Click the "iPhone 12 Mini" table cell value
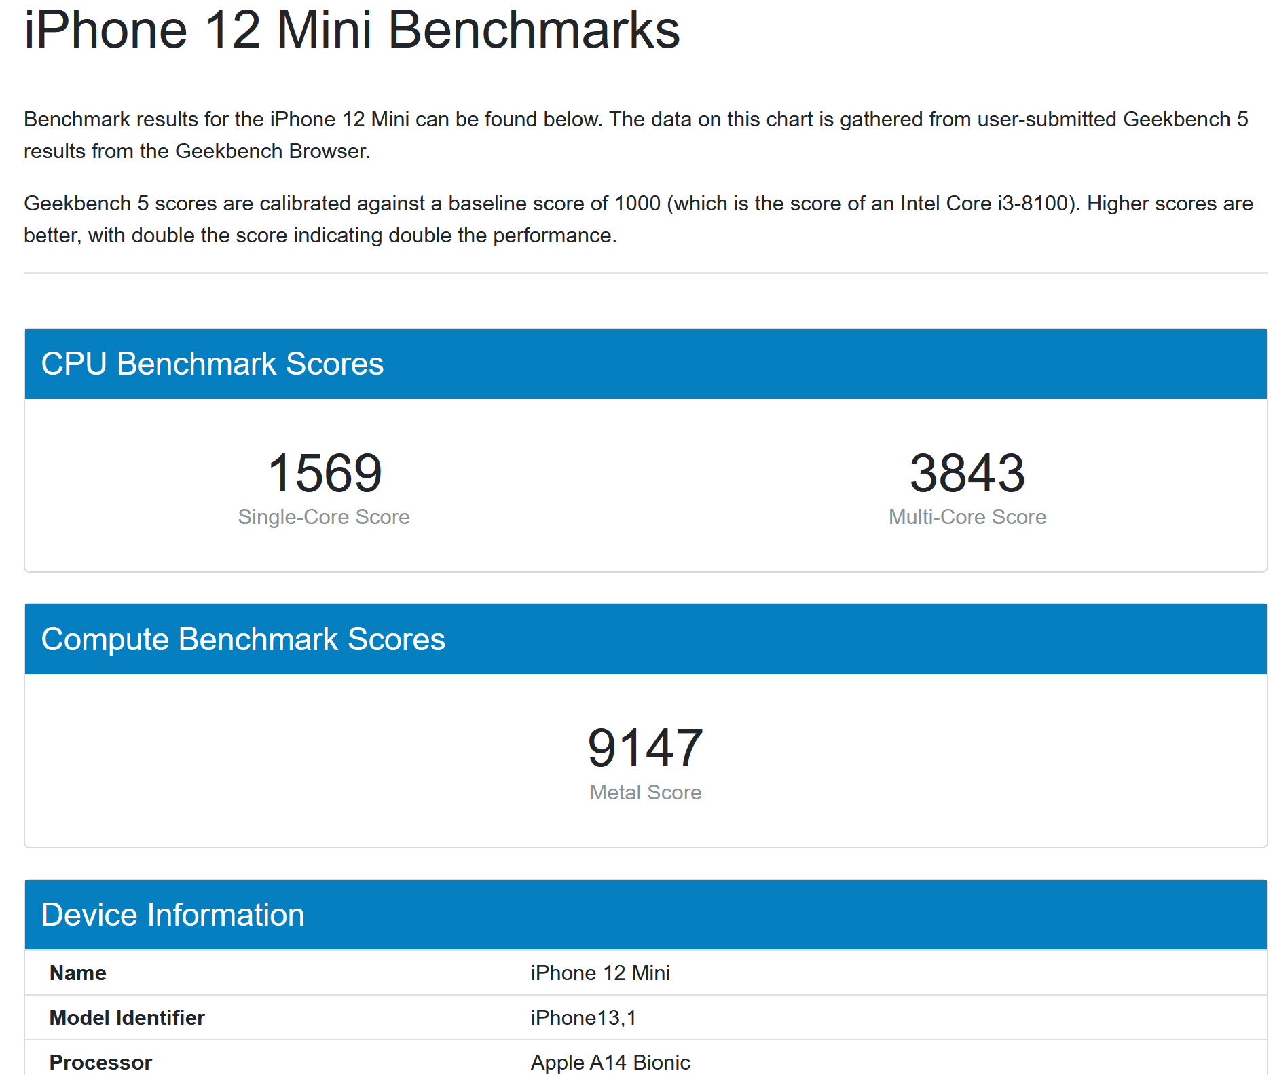Viewport: 1275px width, 1075px height. [600, 973]
